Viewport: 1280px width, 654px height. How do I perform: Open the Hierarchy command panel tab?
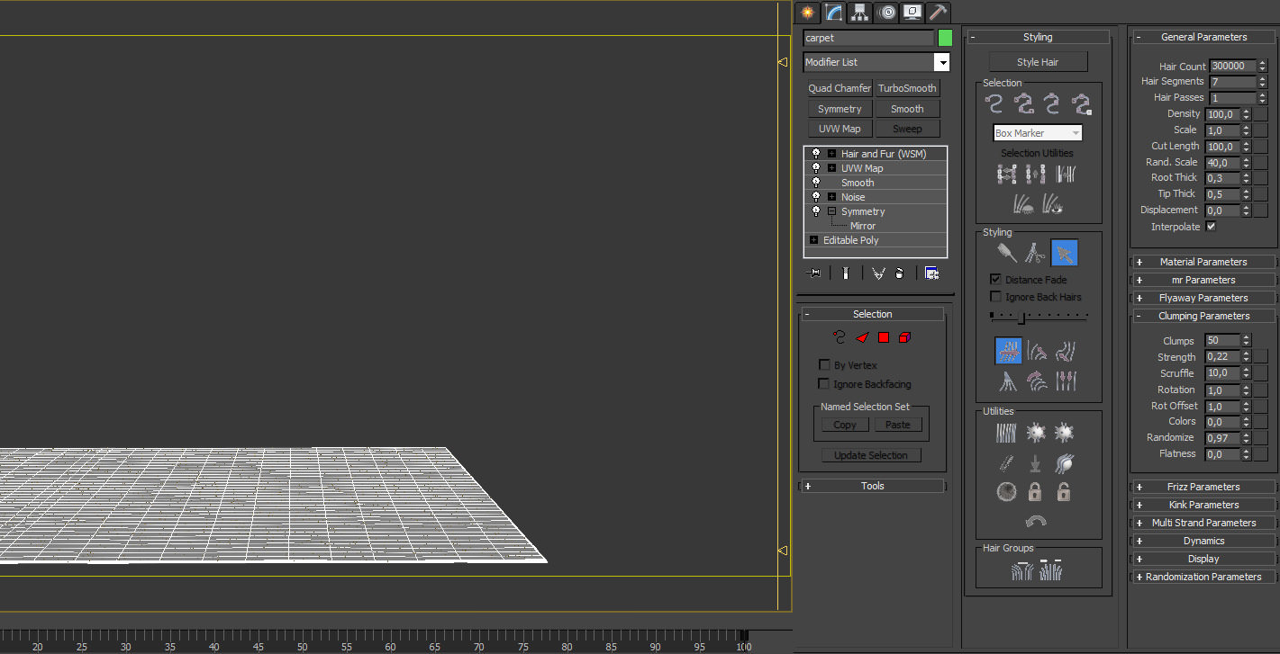(x=859, y=12)
